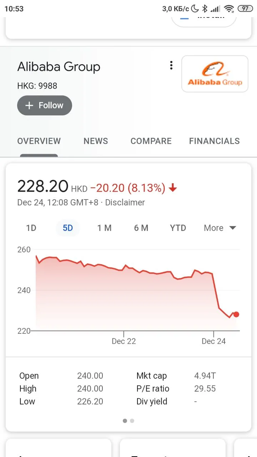The height and width of the screenshot is (457, 257).
Task: Open the three-dot options menu
Action: click(171, 65)
